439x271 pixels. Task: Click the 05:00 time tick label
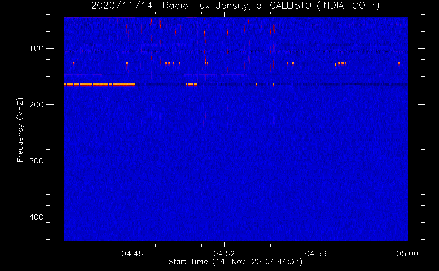(408, 254)
